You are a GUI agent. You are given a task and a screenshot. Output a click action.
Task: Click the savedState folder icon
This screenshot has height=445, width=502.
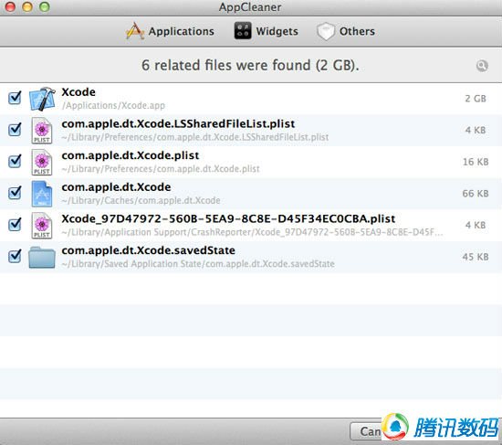[x=42, y=257]
